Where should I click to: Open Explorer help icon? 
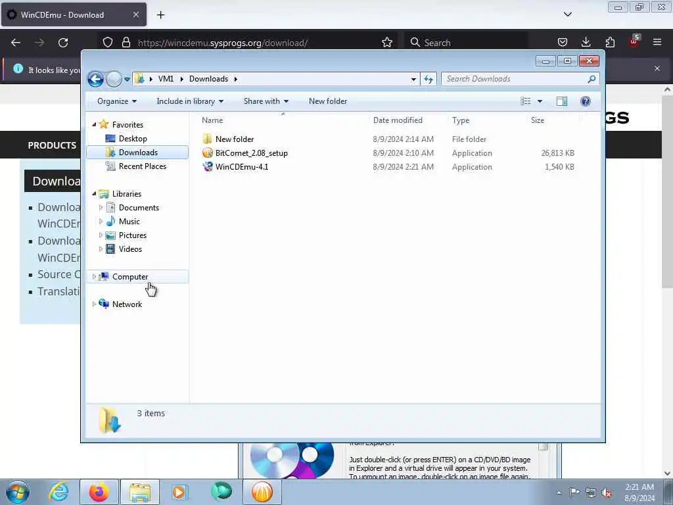585,101
